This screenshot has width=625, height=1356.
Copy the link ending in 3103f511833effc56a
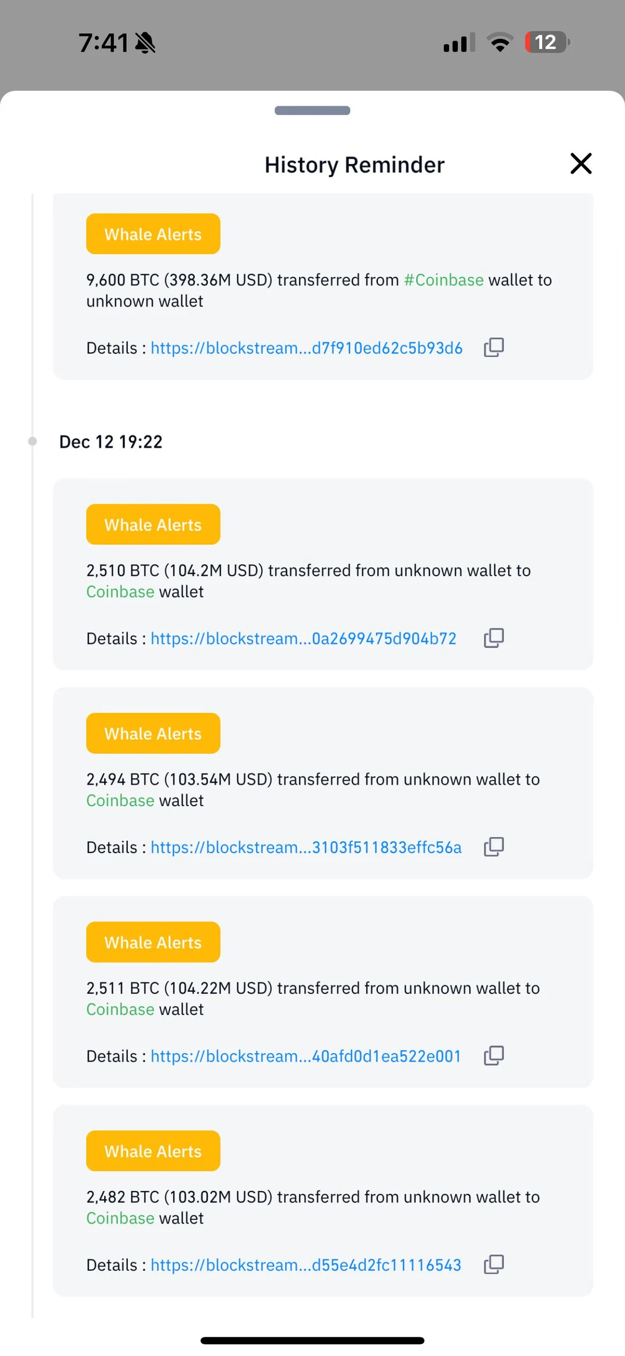point(494,847)
